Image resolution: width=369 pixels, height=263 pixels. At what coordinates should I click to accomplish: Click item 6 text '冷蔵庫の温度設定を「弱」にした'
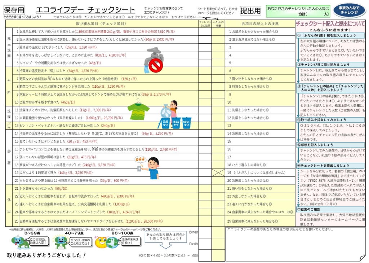43,71
